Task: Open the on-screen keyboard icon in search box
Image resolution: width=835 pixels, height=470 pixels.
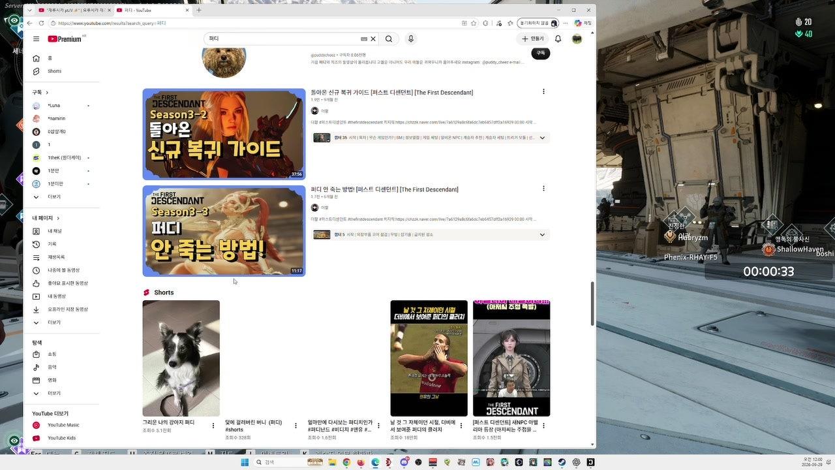Action: click(364, 39)
